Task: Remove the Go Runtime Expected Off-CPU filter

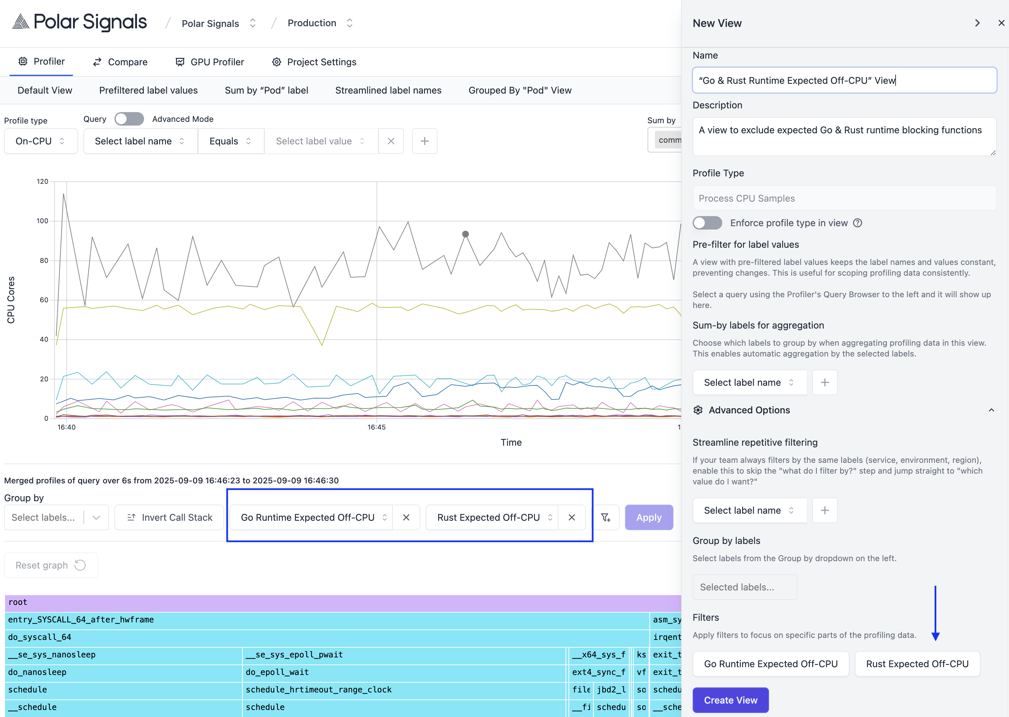Action: coord(406,517)
